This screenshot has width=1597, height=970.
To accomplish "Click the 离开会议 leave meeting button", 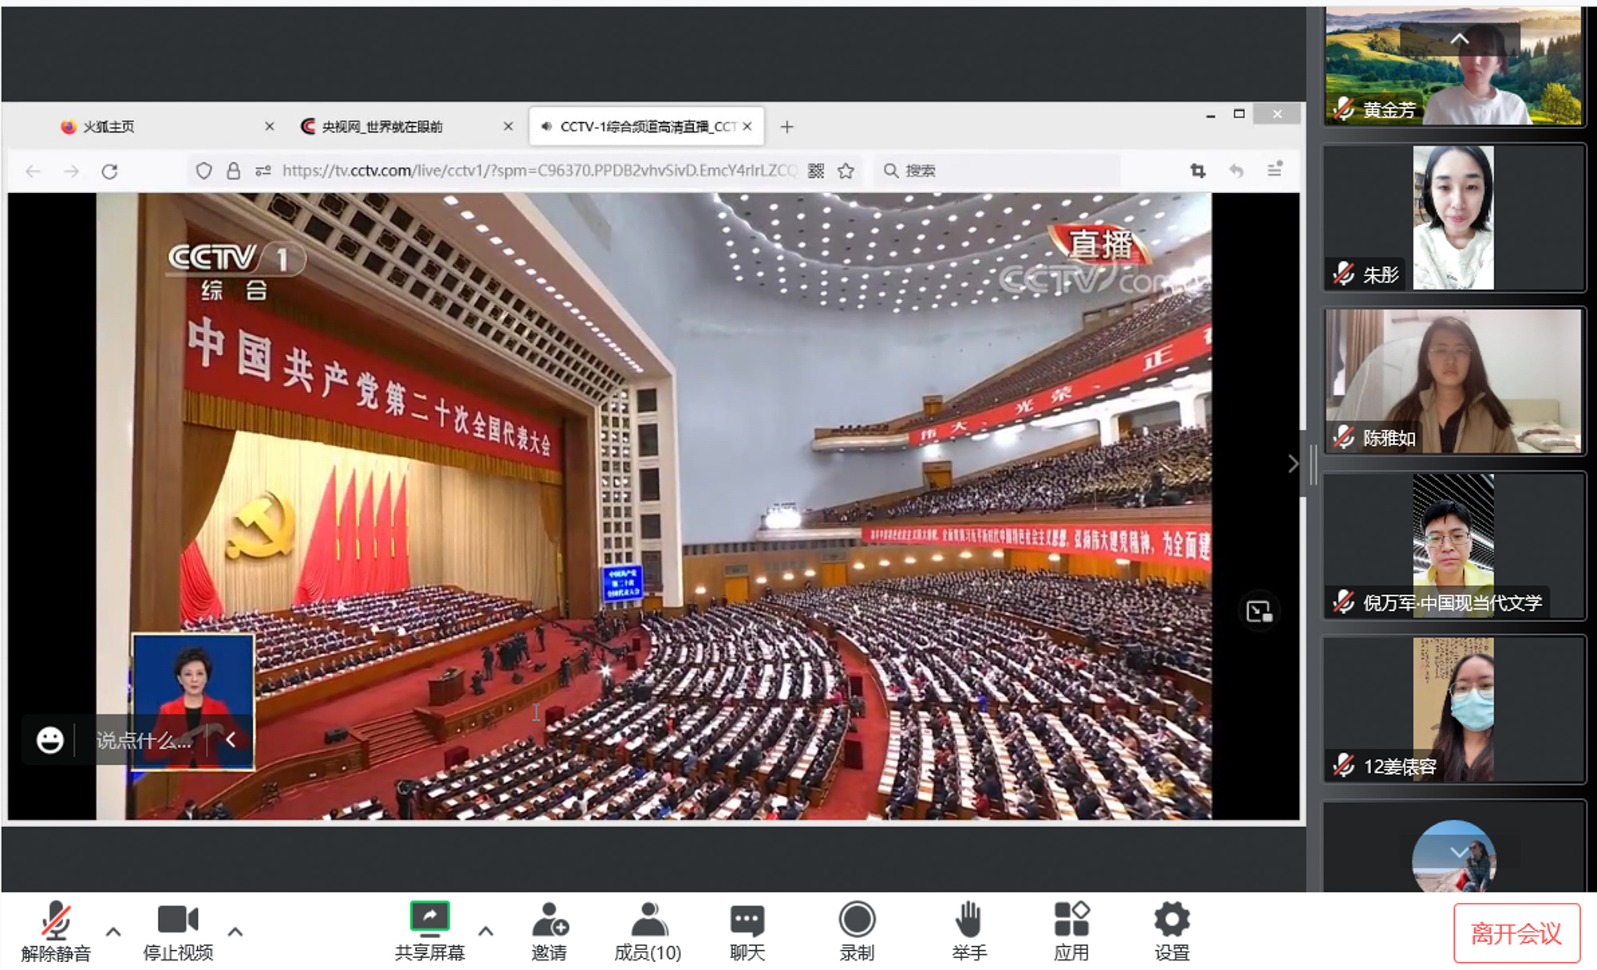I will pyautogui.click(x=1516, y=933).
